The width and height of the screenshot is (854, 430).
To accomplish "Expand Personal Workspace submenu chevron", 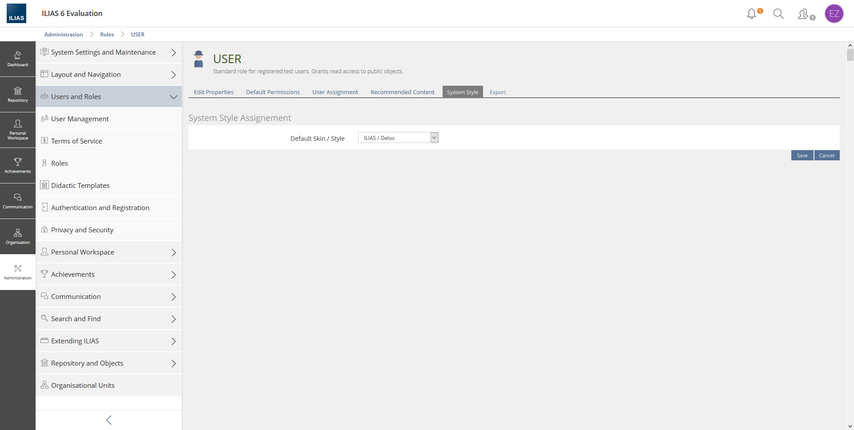I will tap(173, 252).
